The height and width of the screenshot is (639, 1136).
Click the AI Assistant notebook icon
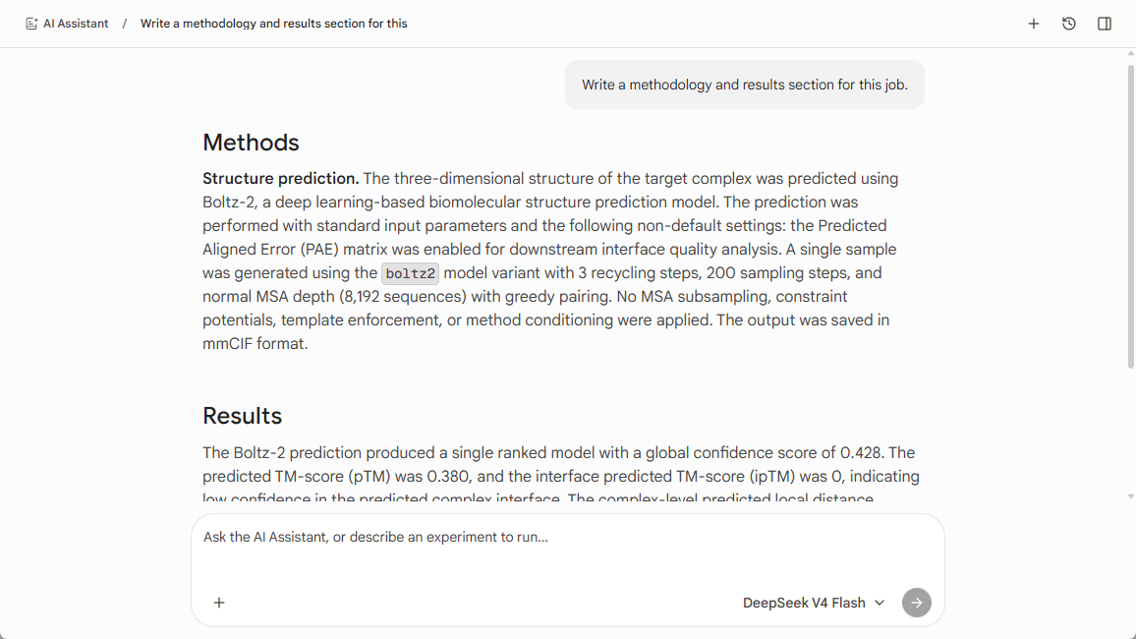pyautogui.click(x=31, y=24)
